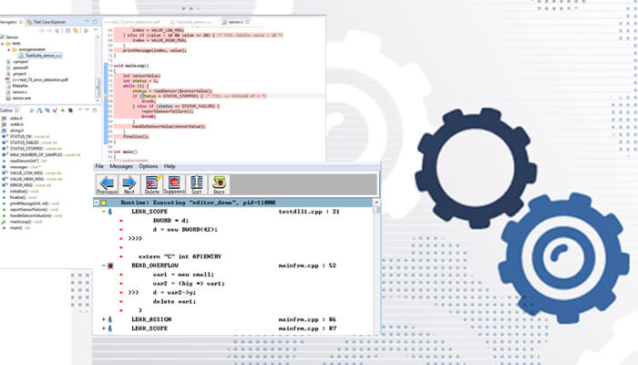Click the Sort toolbar icon
The height and width of the screenshot is (365, 638).
(x=195, y=183)
